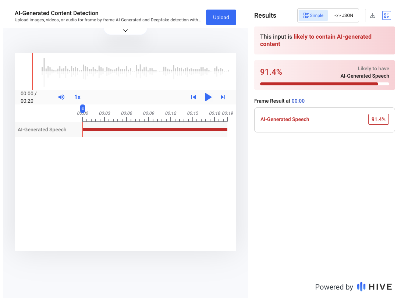Switch results to JSON view
The width and height of the screenshot is (401, 298).
[344, 15]
